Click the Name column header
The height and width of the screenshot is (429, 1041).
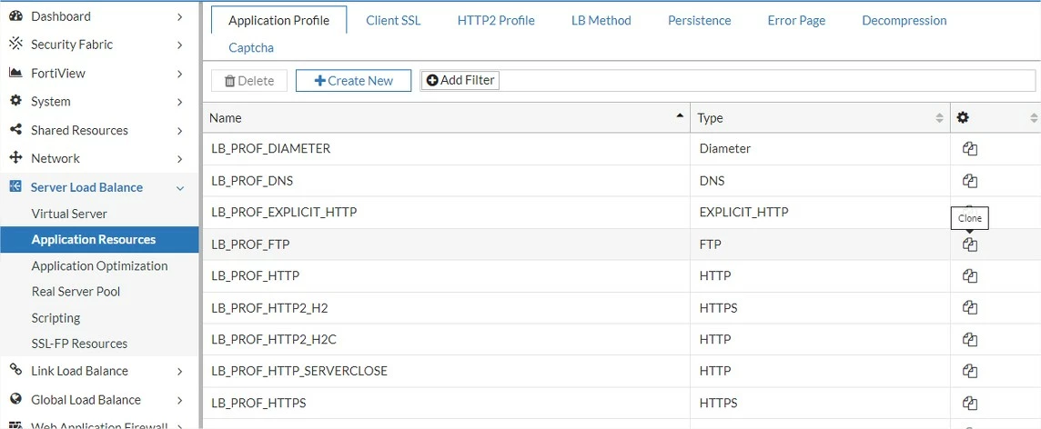(x=446, y=118)
